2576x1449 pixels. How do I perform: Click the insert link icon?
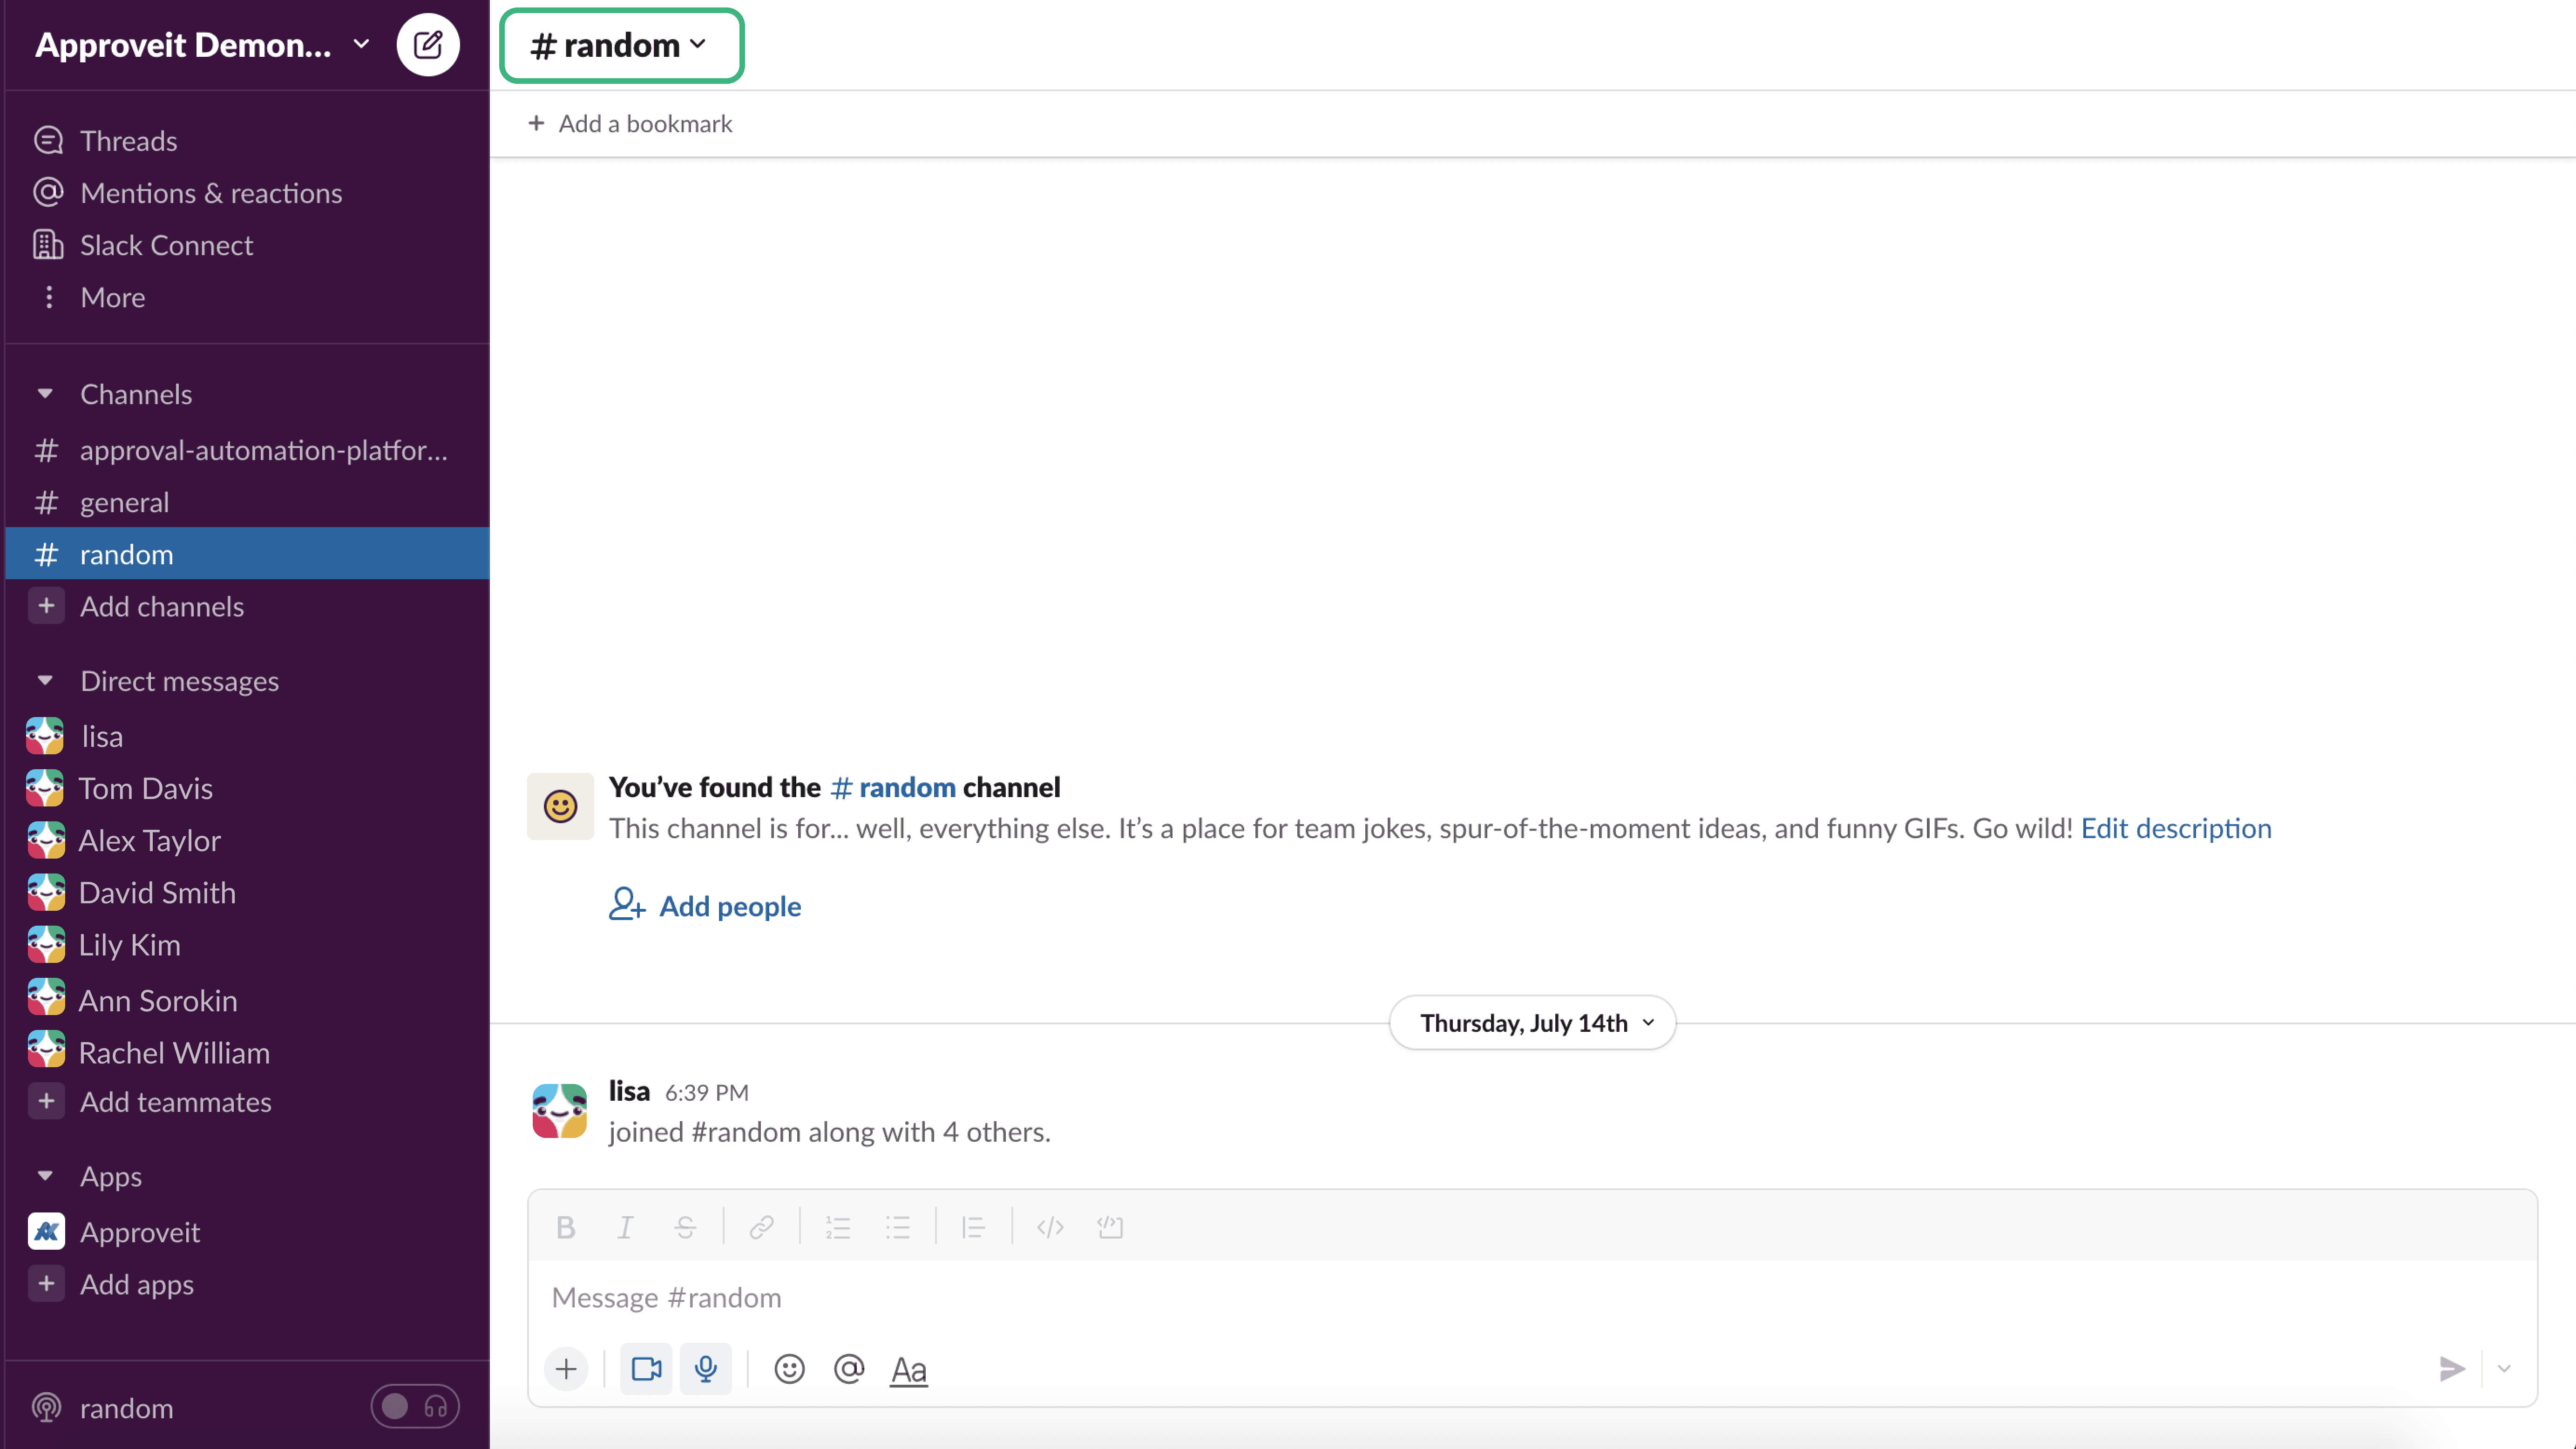point(762,1227)
